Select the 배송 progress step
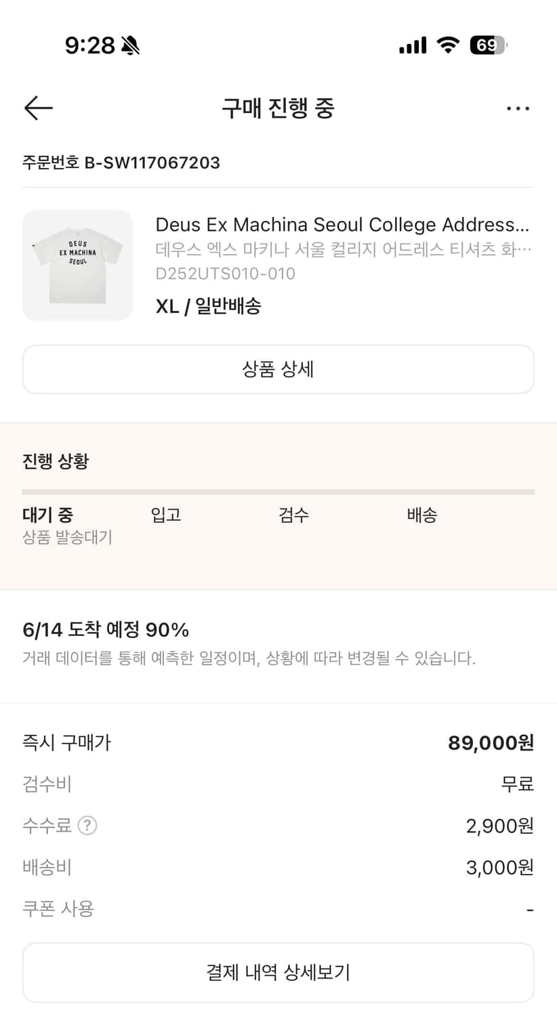Viewport: 557px width, 1016px height. pyautogui.click(x=421, y=515)
